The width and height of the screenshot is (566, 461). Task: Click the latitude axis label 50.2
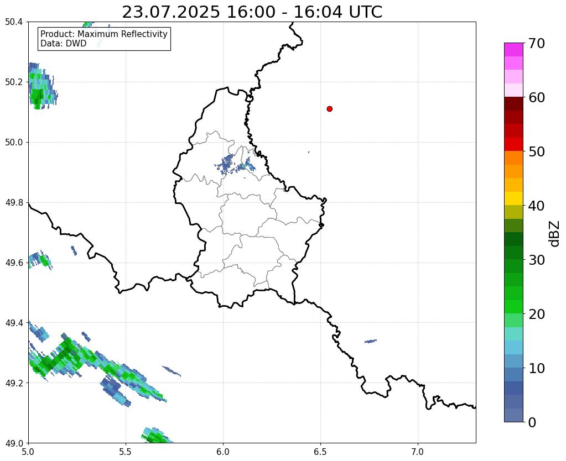click(x=14, y=82)
